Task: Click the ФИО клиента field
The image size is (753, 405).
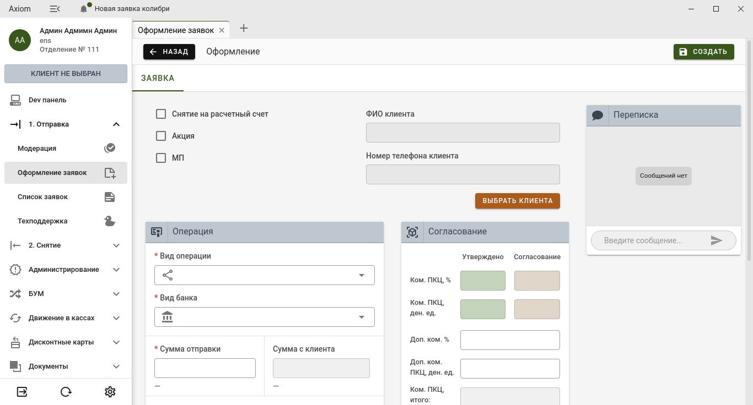Action: tap(463, 133)
